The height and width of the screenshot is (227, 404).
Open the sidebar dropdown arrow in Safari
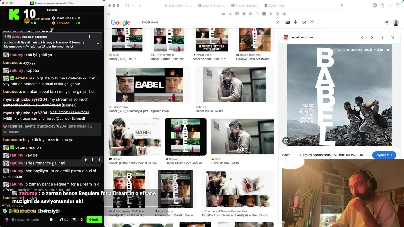133,5
